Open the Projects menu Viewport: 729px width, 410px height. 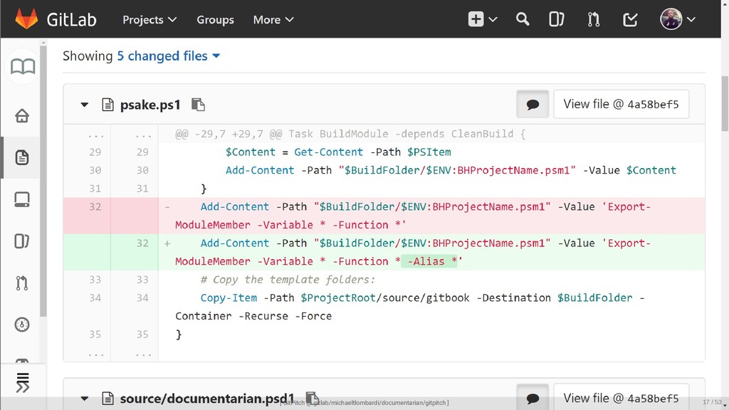tap(150, 19)
